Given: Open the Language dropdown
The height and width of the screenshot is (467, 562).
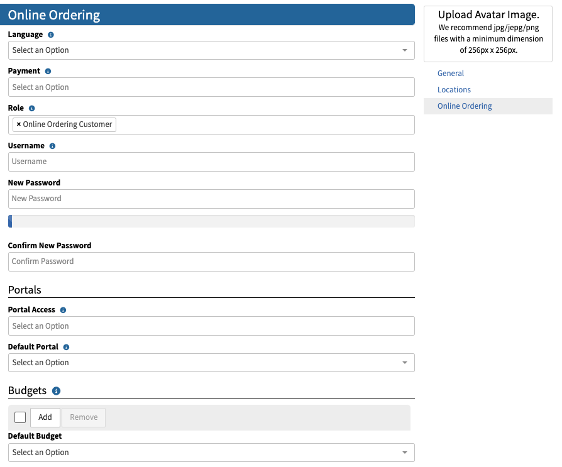Looking at the screenshot, I should 211,50.
